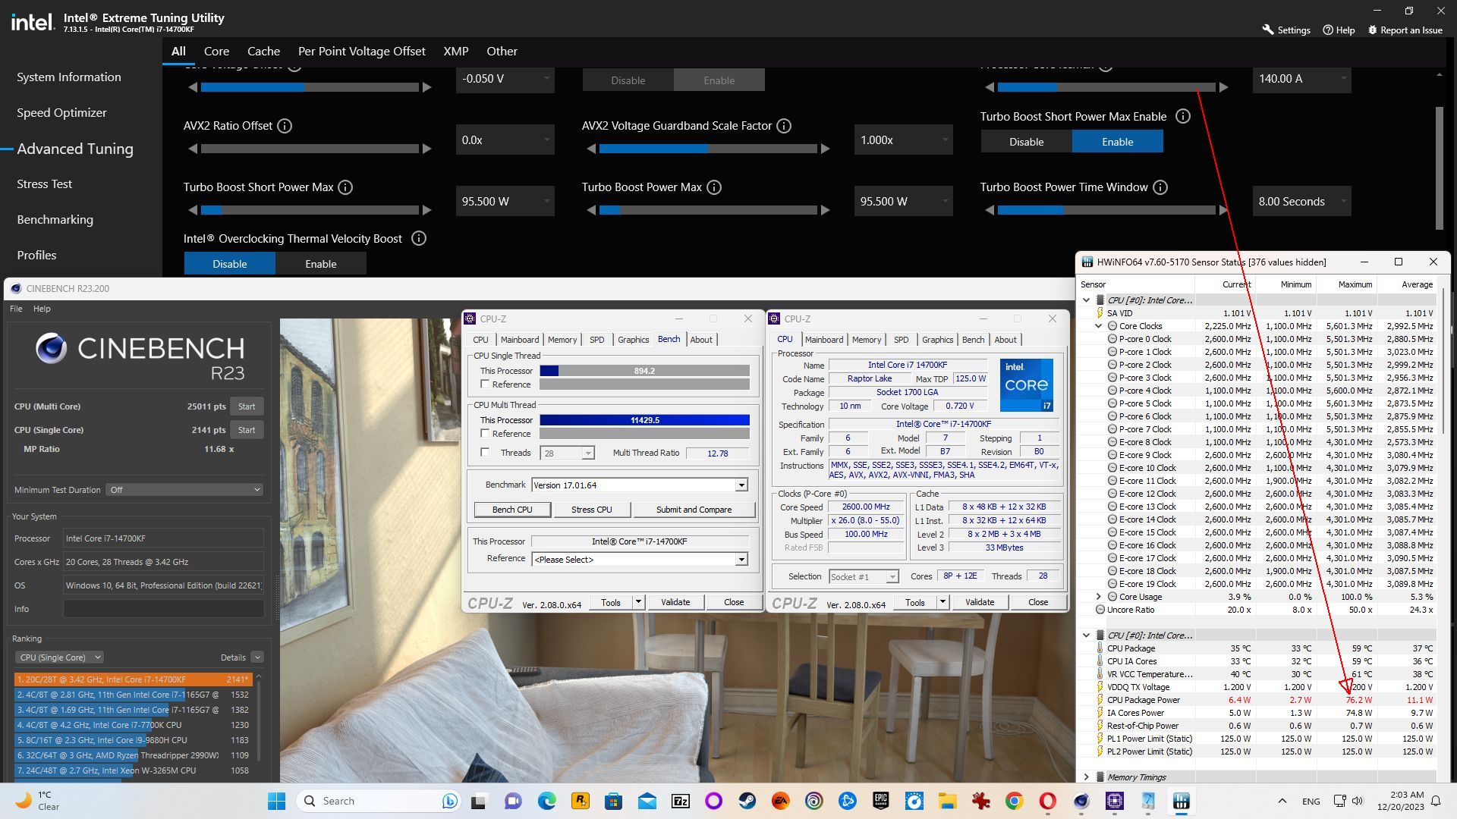The width and height of the screenshot is (1457, 819).
Task: Enable Overclocking Thermal Velocity Boost
Action: pos(320,264)
